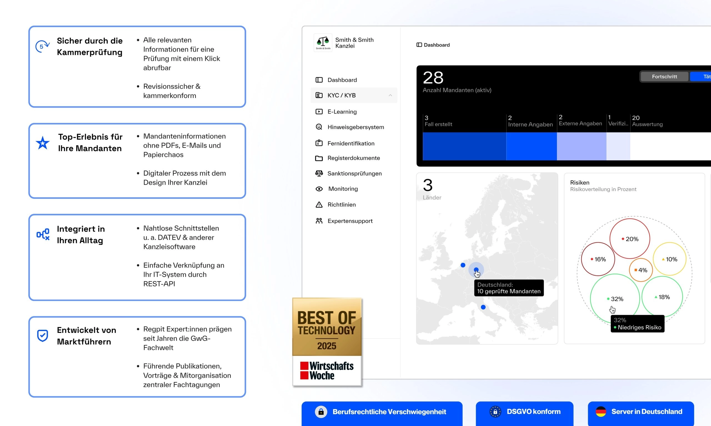
Task: Click the Monitoring eye icon
Action: point(319,189)
